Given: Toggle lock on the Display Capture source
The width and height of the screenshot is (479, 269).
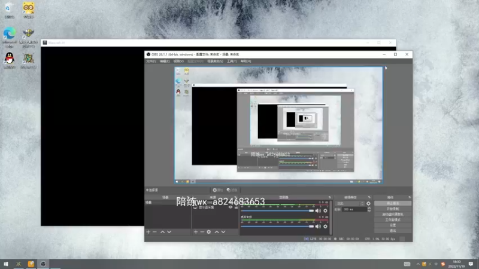Looking at the screenshot, I should click(236, 207).
